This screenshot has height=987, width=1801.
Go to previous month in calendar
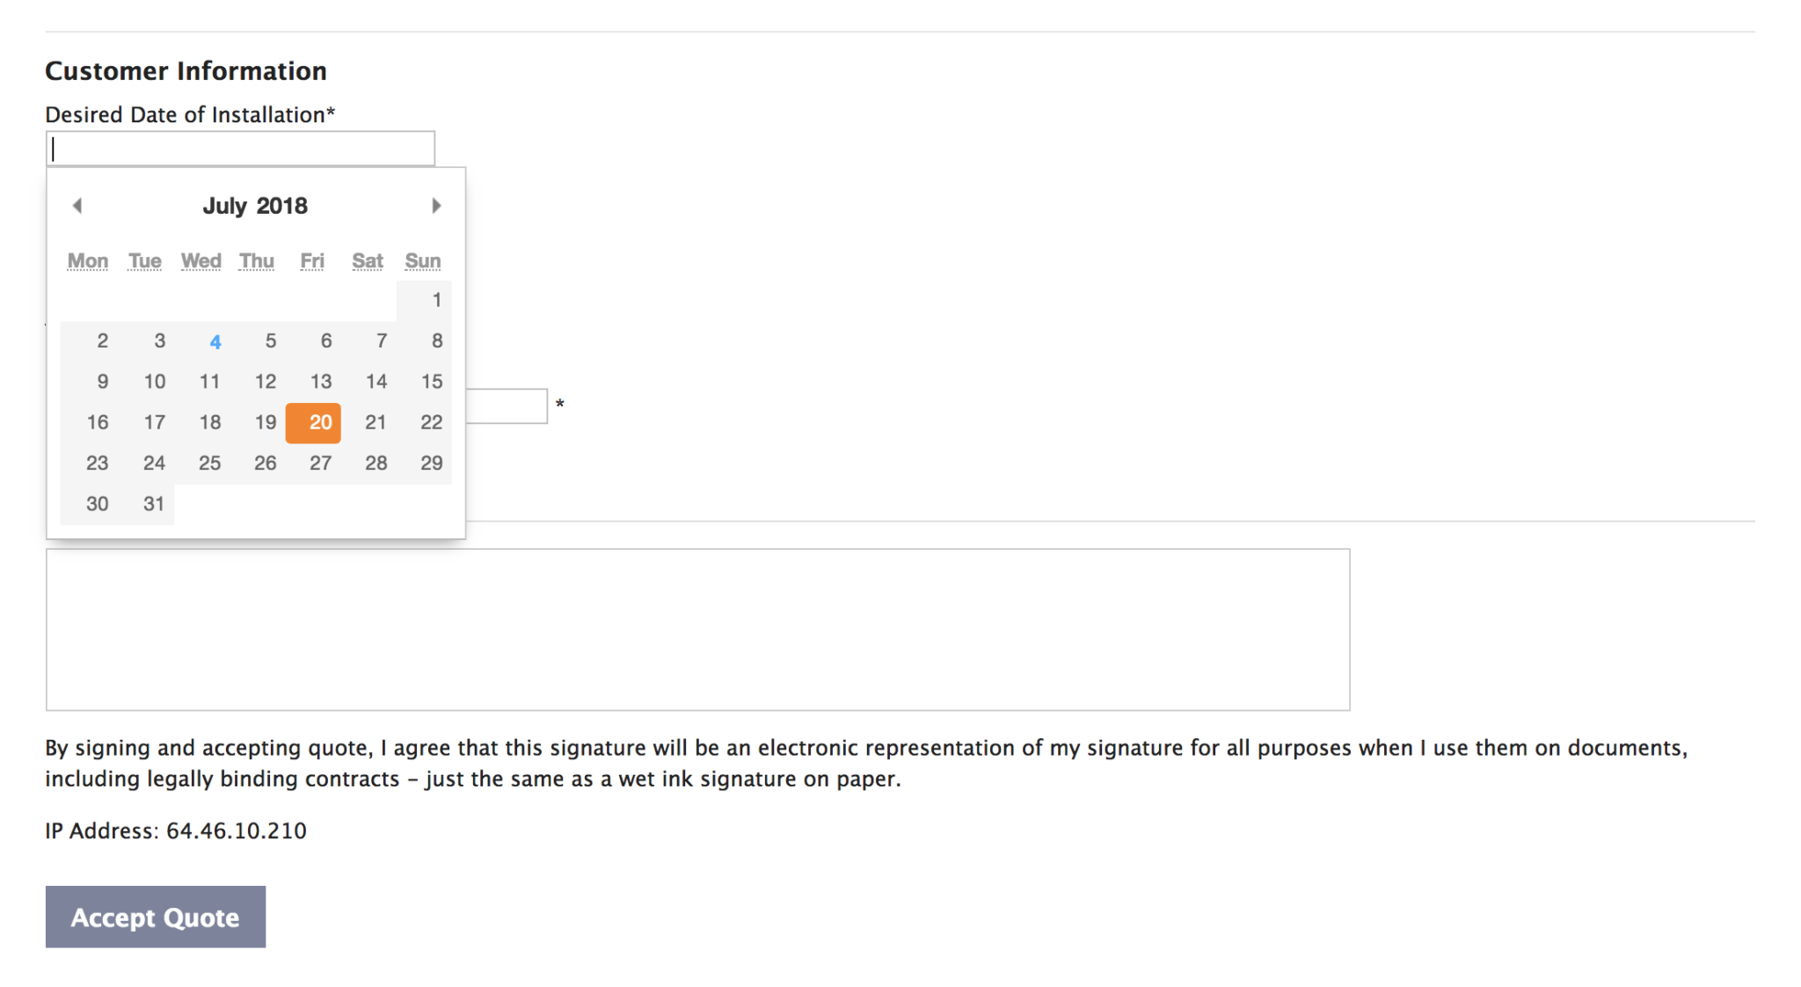(77, 206)
